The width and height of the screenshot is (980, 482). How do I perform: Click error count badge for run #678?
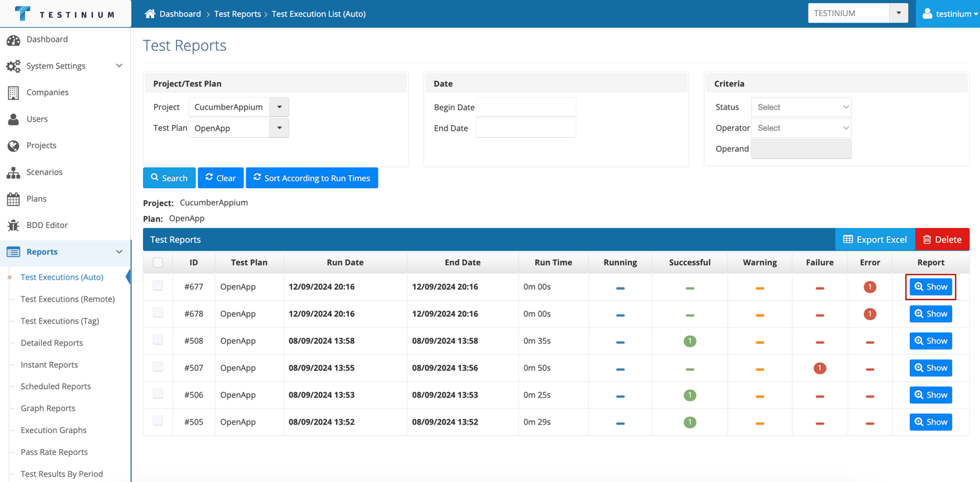coord(870,314)
